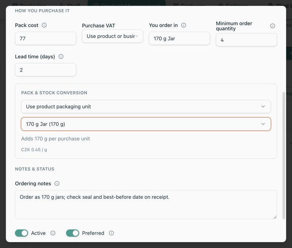The width and height of the screenshot is (292, 248).
Task: Click the modal's vertical scrollbar
Action: 284,155
